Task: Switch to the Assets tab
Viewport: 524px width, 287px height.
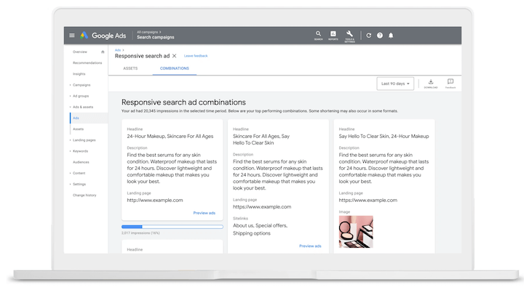Action: pyautogui.click(x=130, y=68)
